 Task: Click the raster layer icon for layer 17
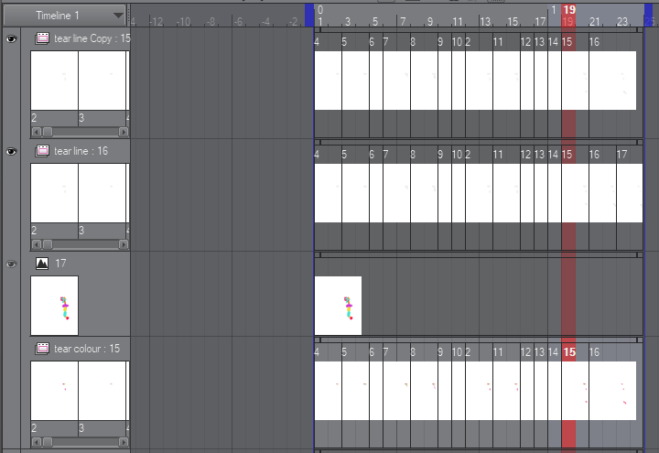tap(42, 264)
